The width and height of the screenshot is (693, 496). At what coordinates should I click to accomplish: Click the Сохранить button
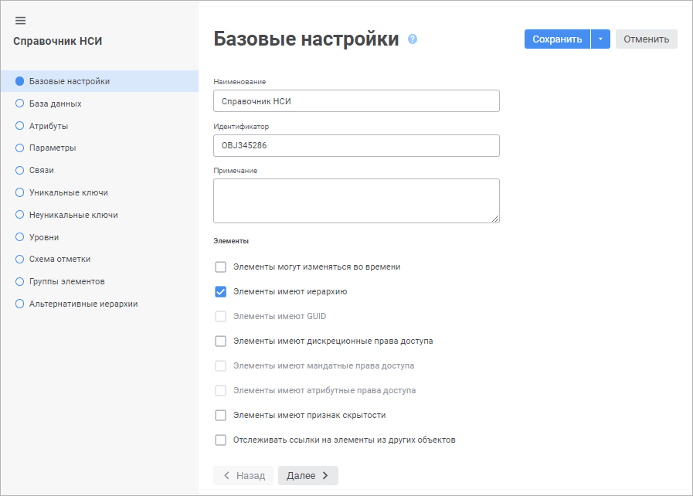557,39
